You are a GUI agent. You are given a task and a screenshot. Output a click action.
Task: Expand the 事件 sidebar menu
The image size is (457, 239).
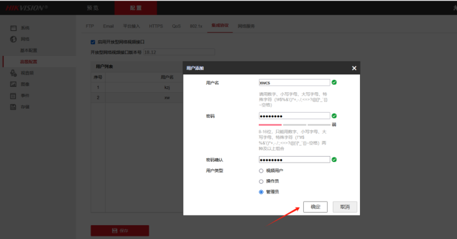coord(25,95)
